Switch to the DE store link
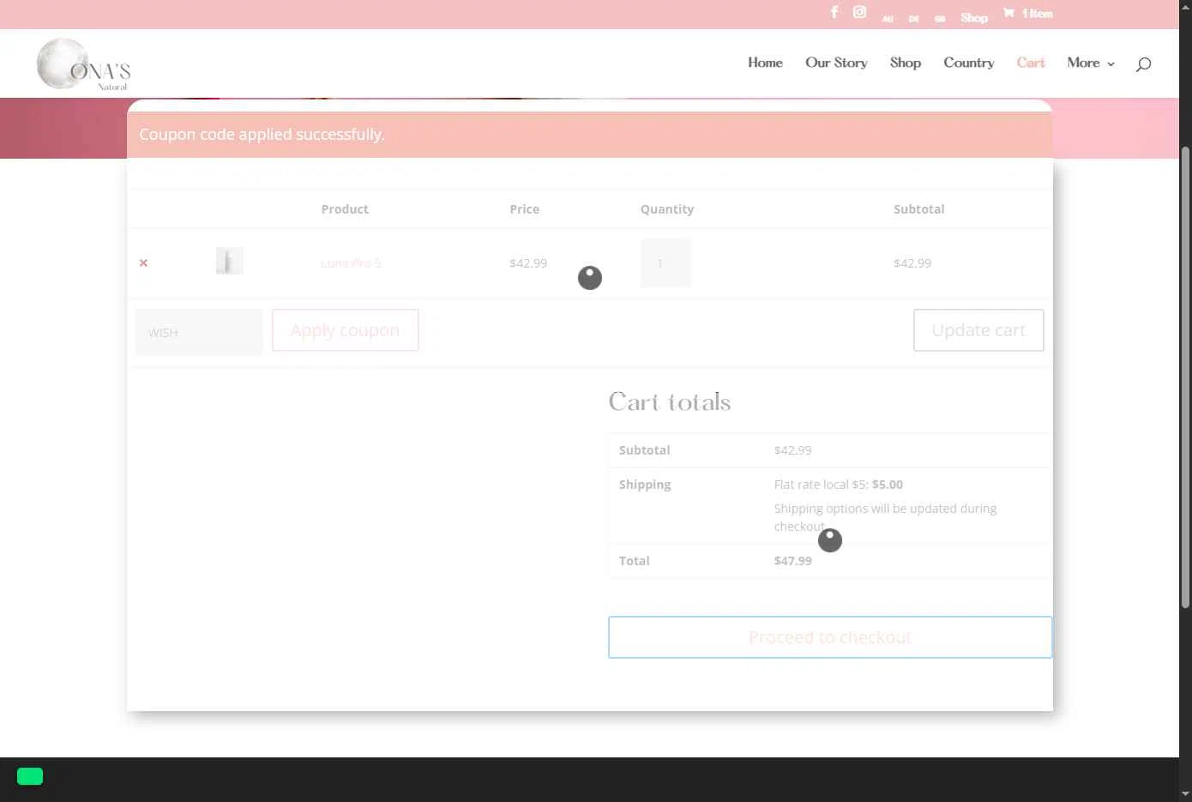Screen dimensions: 1192x802 [x=914, y=19]
